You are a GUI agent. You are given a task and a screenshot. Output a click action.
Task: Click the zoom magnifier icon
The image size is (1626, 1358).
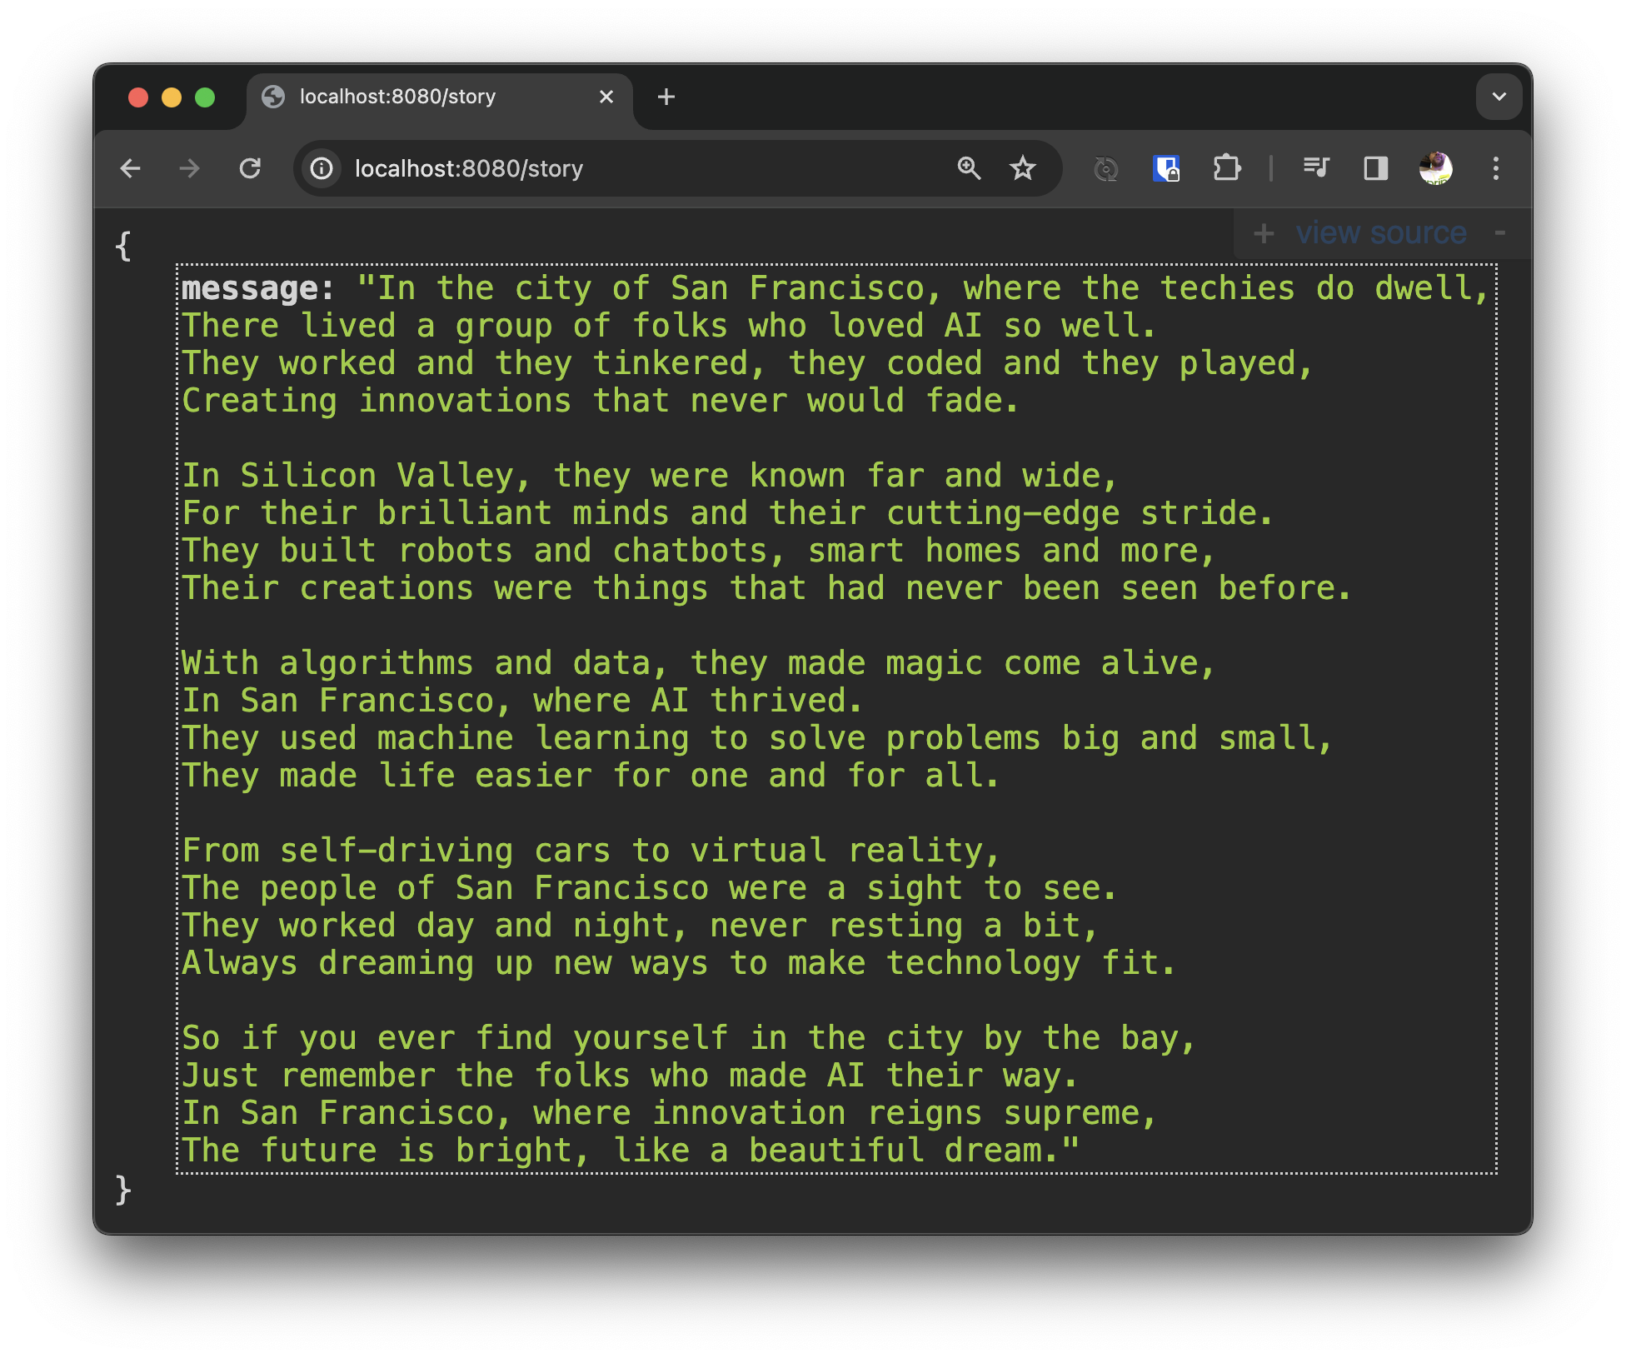[x=969, y=169]
